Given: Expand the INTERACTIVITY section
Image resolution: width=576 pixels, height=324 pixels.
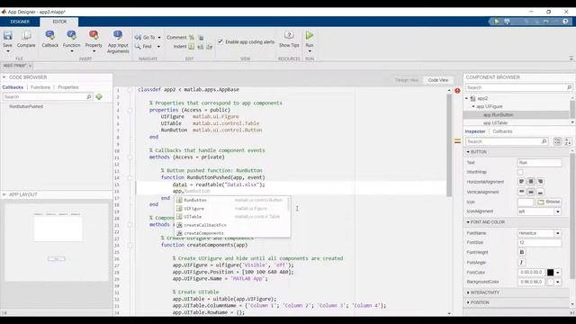Looking at the screenshot, I should point(468,292).
